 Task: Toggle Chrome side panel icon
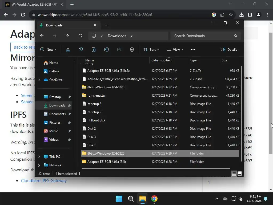[x=250, y=15]
